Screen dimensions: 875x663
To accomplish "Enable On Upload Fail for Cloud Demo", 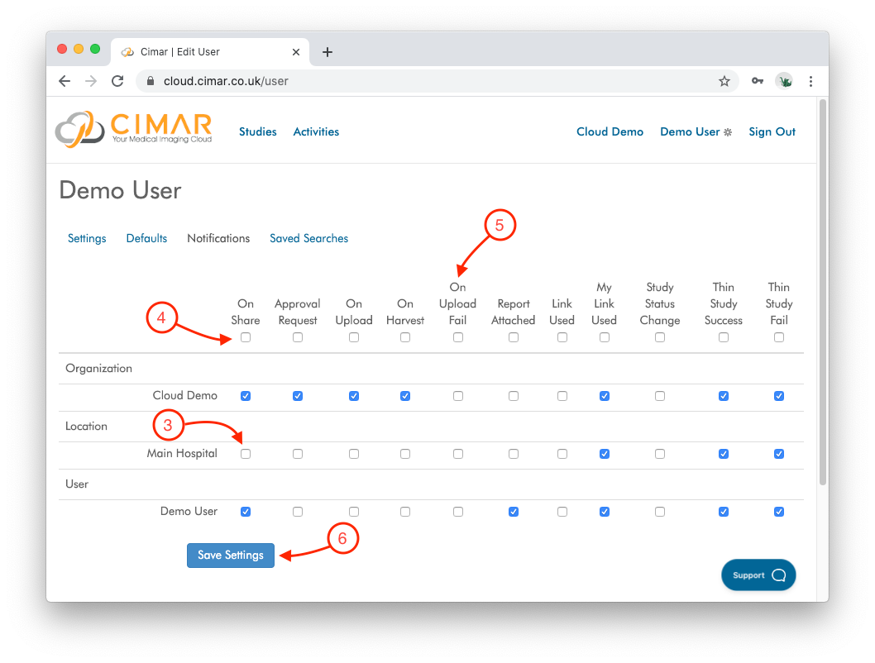I will point(458,396).
